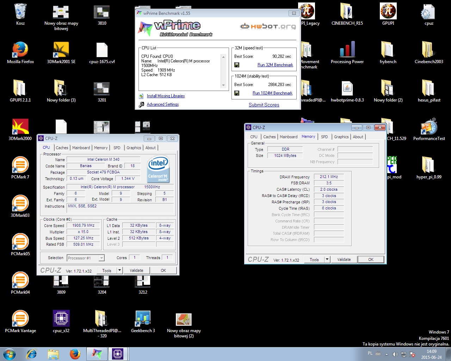Launch 3DMark2000 shortcut

(x=20, y=130)
